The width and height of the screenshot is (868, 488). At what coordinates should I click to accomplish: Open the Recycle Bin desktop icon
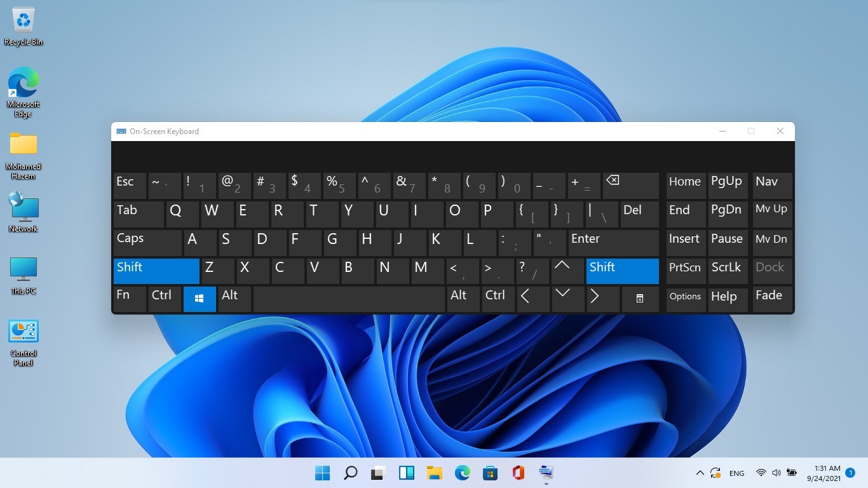(24, 26)
